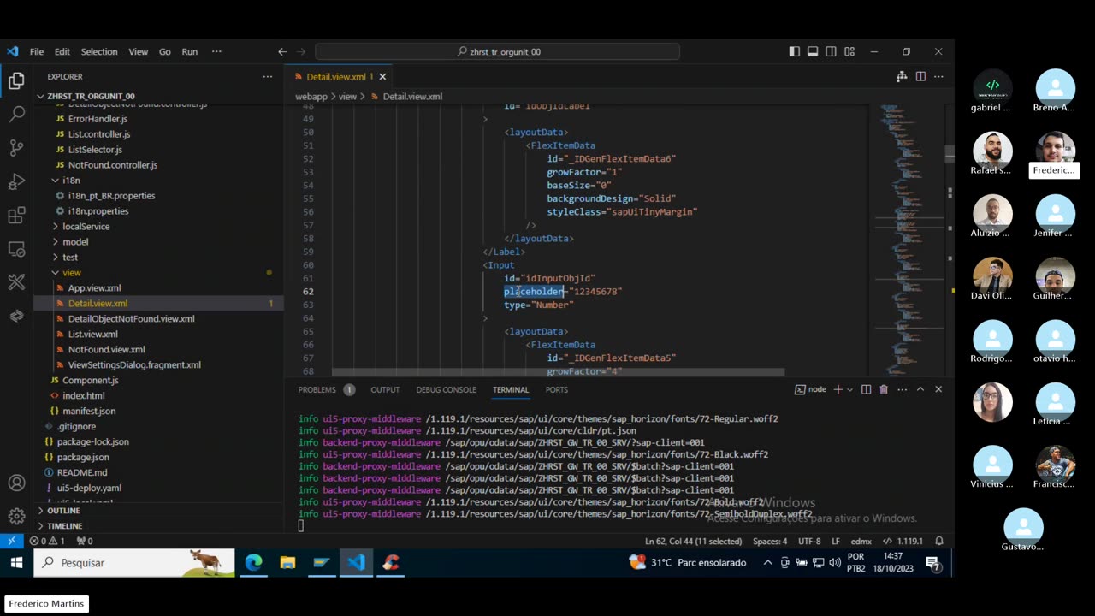Screen dimensions: 1095x616
Task: Open the Explorer view in activity bar
Action: point(16,81)
